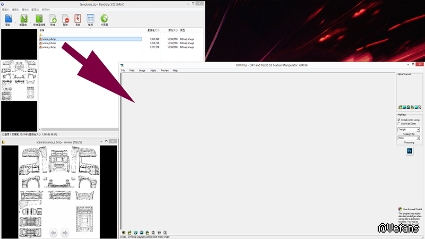Click the previous image arrow in viewer
The height and width of the screenshot is (239, 425).
pos(53,232)
